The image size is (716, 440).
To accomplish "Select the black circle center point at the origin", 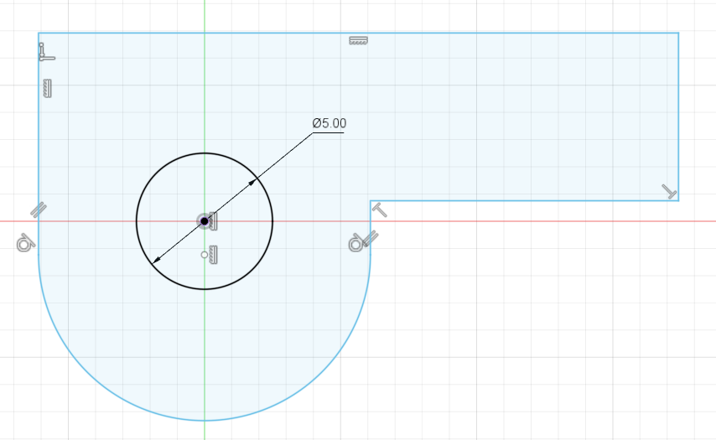I will (x=204, y=221).
